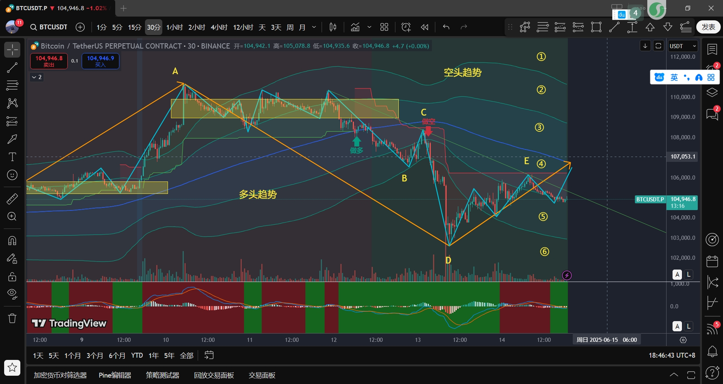Open the 策略测试器 tab
Screen dimensions: 723x384
tap(162, 375)
